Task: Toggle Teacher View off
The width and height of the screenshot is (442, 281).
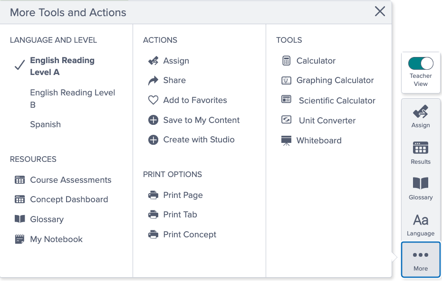Action: [420, 62]
